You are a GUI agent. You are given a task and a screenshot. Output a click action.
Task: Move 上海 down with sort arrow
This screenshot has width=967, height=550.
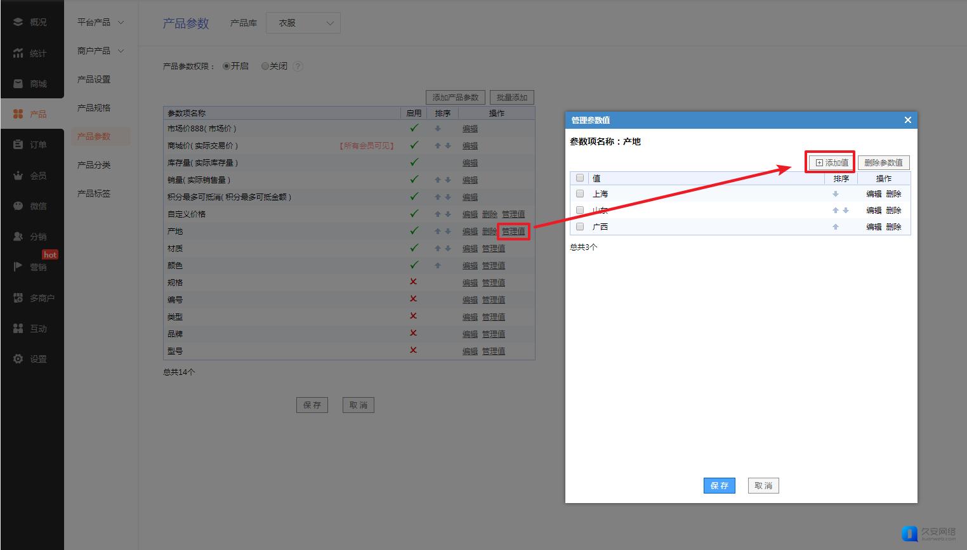pyautogui.click(x=836, y=194)
